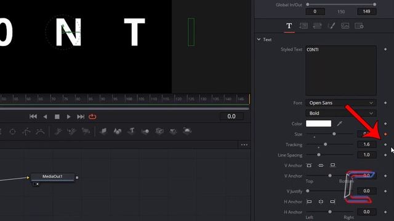Set V Anchor to top alignment
The height and width of the screenshot is (221, 394).
click(309, 165)
